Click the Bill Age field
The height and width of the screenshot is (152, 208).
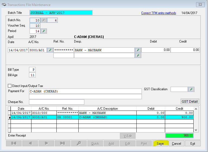(x=32, y=75)
